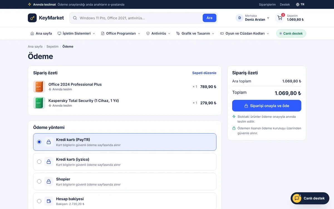
Task: Click Siparişi onayla ve öde button
Action: tap(267, 106)
